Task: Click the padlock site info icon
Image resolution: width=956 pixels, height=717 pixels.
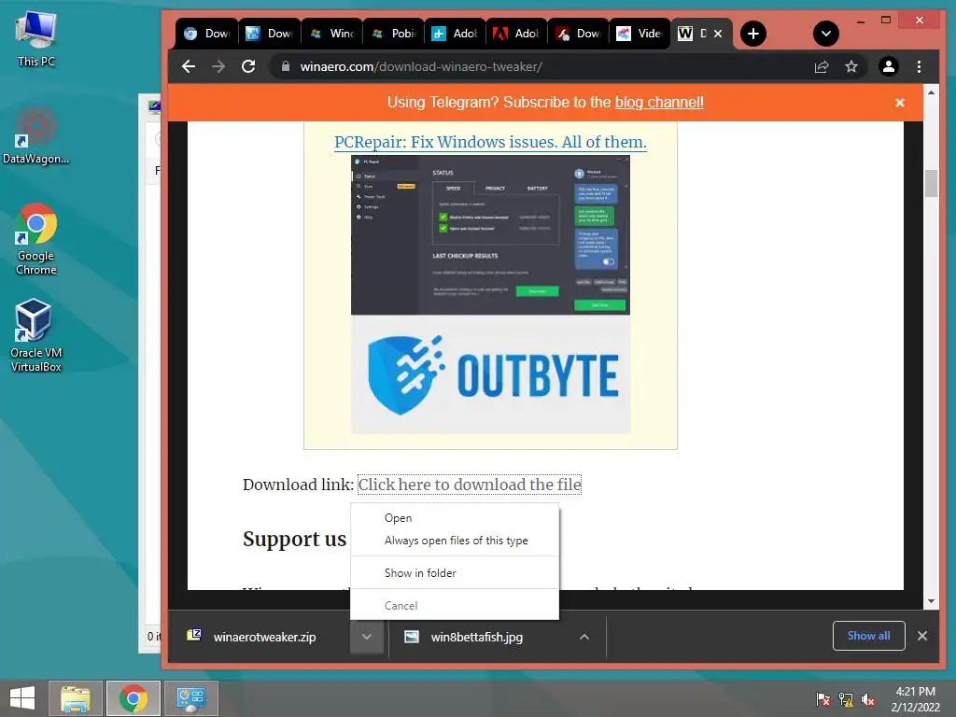Action: 286,66
